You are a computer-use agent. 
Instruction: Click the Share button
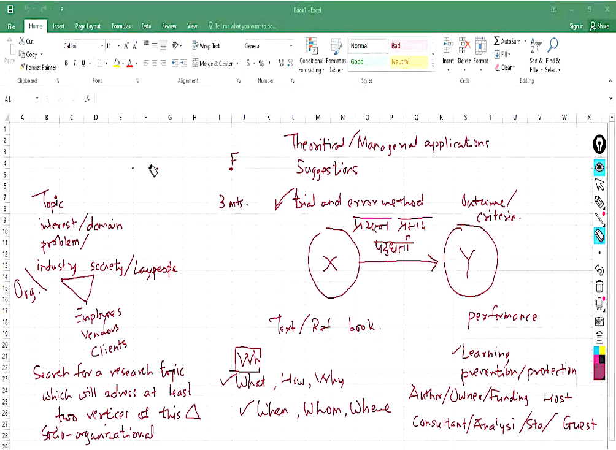point(599,26)
